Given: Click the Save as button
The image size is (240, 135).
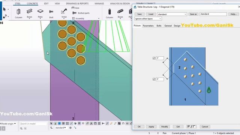Looking at the screenshot, I should coord(193,14).
